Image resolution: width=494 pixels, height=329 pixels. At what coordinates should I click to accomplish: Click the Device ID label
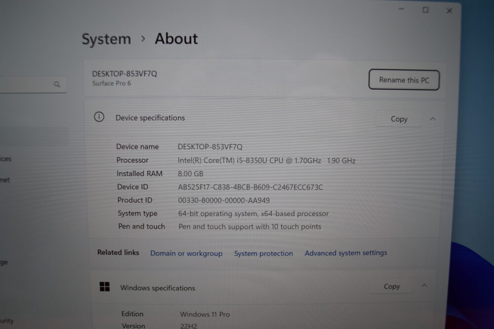(x=132, y=187)
